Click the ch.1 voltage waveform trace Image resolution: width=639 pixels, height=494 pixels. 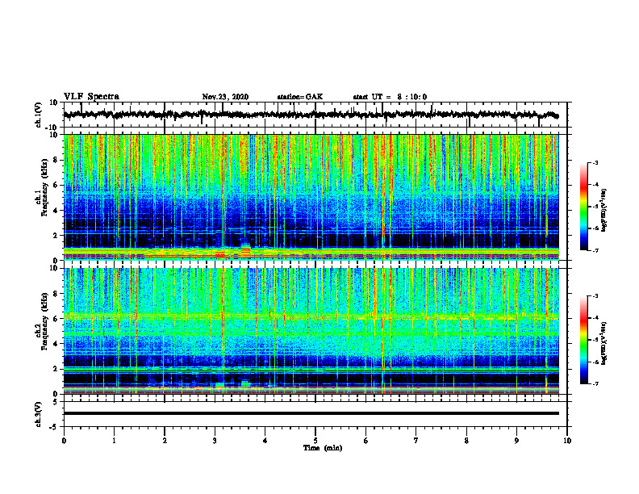(x=311, y=115)
